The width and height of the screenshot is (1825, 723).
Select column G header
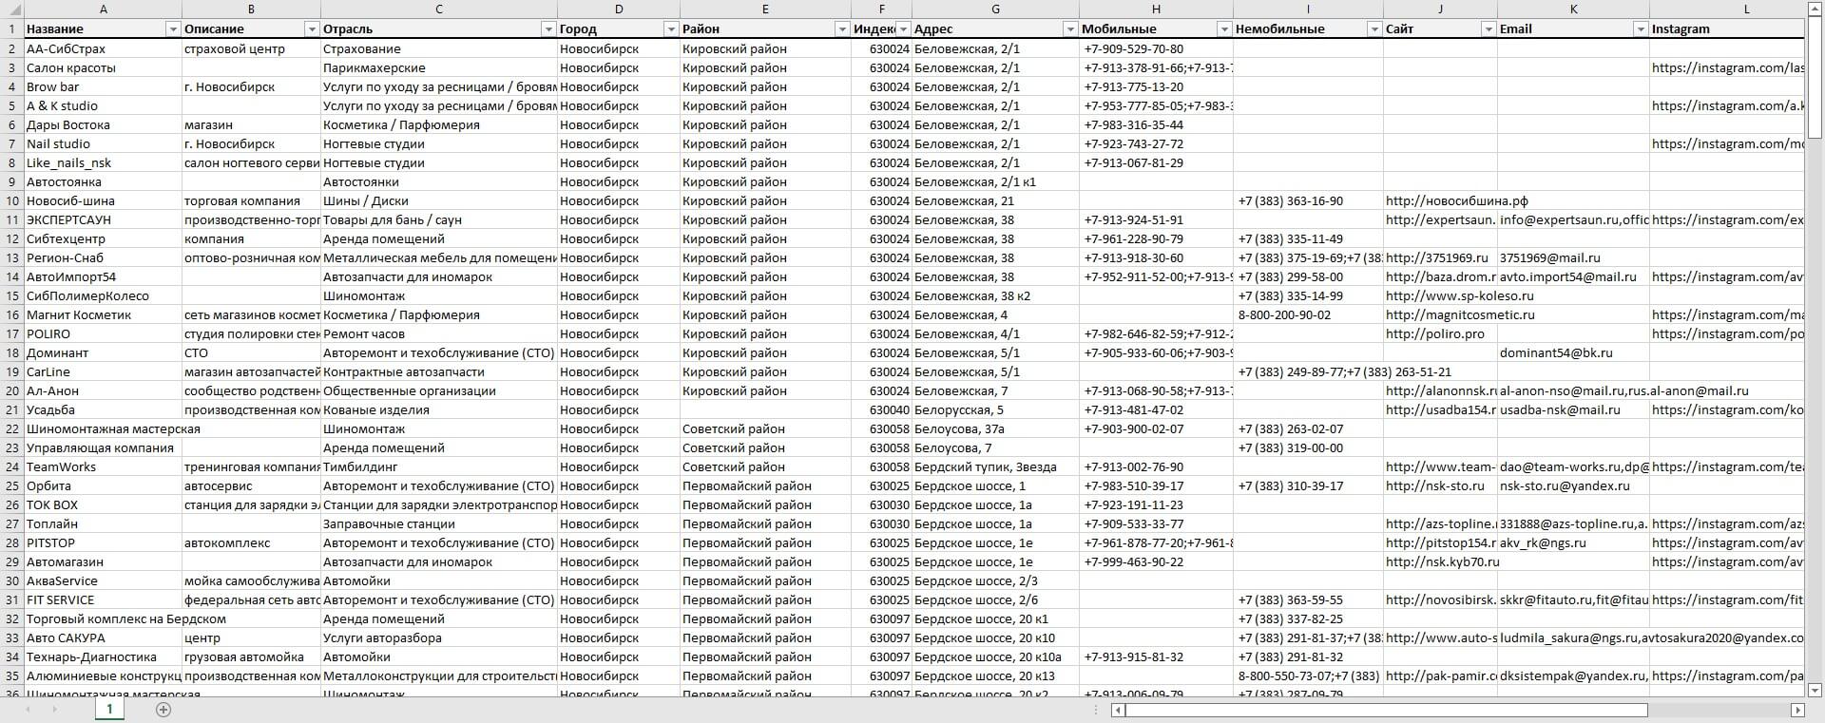click(995, 9)
